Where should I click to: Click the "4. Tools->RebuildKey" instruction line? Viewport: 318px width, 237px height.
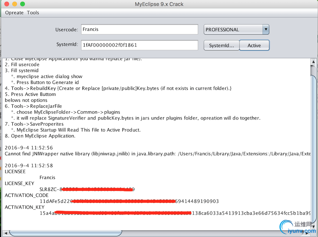point(118,88)
